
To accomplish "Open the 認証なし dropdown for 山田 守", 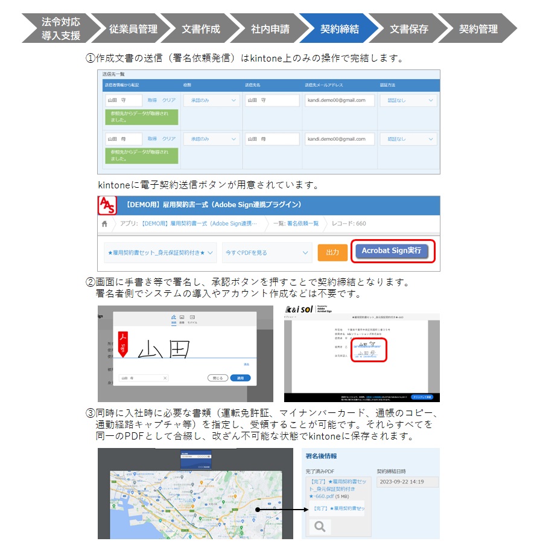I will click(x=408, y=100).
